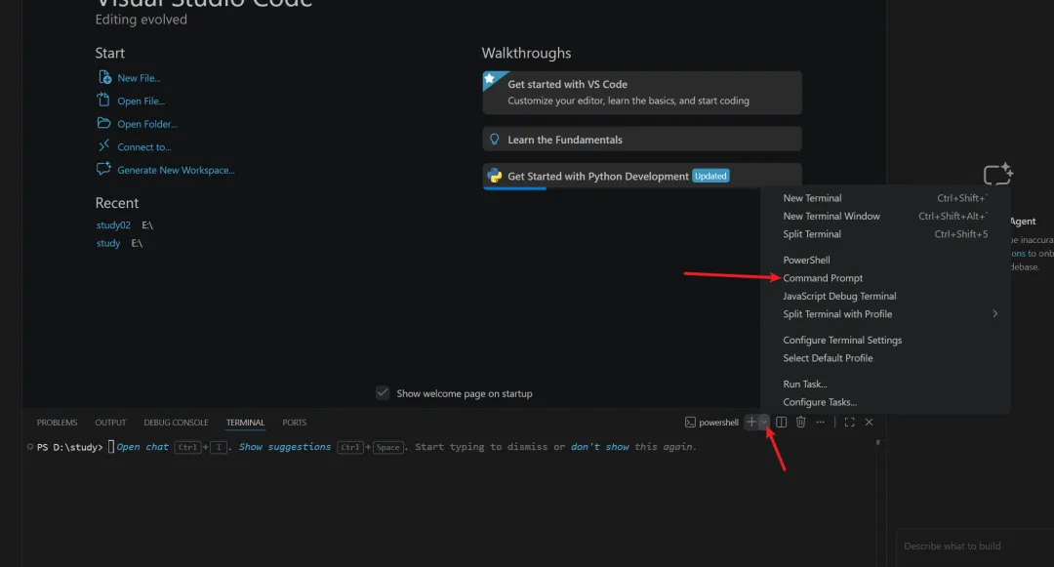Image resolution: width=1054 pixels, height=567 pixels.
Task: Click the Open Folder... link
Action: tap(147, 124)
